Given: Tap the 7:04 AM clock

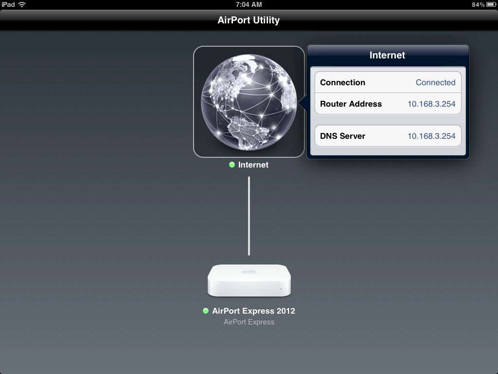Looking at the screenshot, I should [x=249, y=4].
